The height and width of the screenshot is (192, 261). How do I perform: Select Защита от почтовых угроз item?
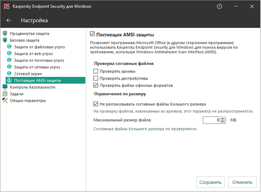tap(39, 60)
